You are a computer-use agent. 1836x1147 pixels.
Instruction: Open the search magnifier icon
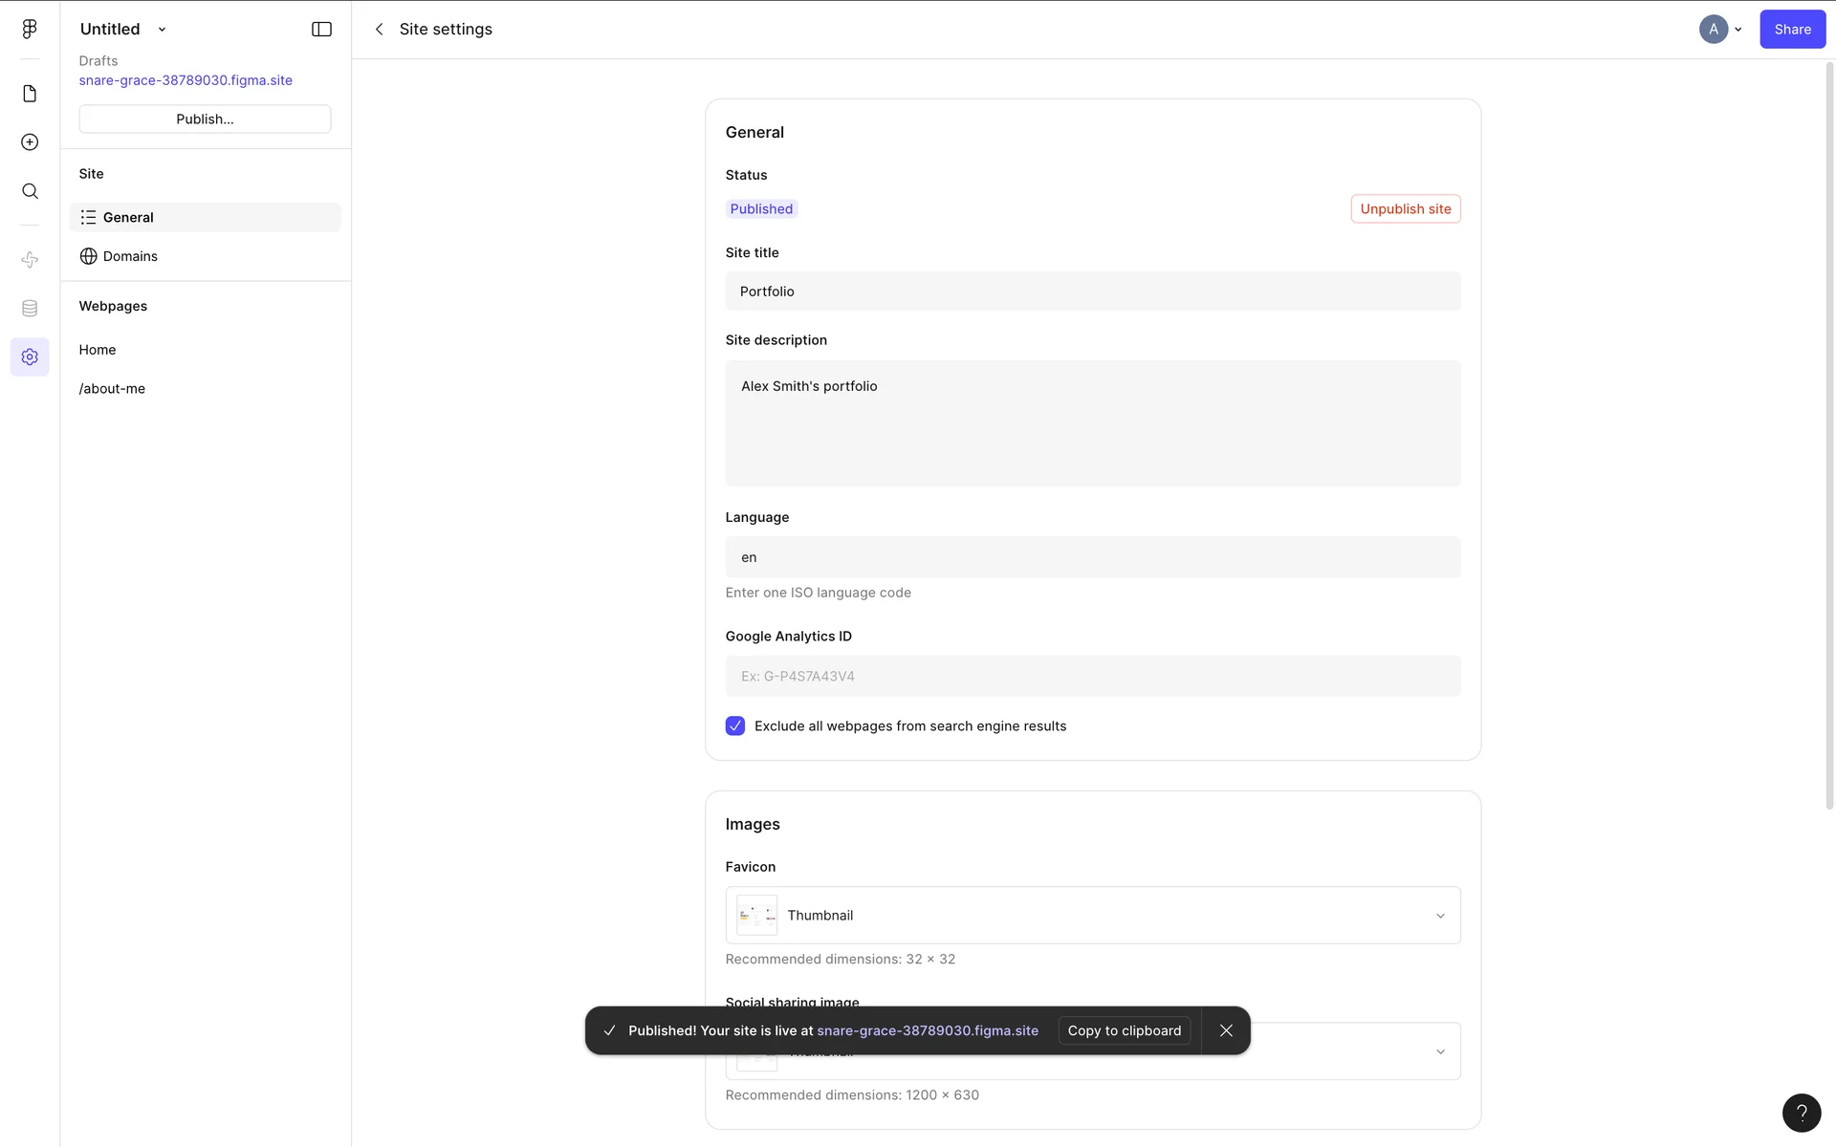[x=30, y=191]
